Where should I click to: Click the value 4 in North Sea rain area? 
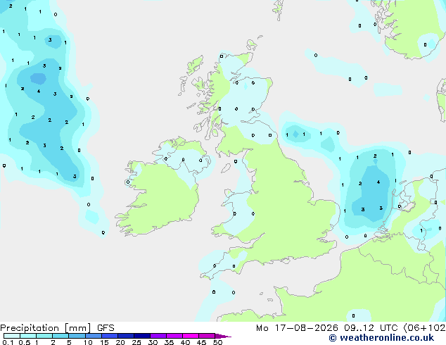378,182
